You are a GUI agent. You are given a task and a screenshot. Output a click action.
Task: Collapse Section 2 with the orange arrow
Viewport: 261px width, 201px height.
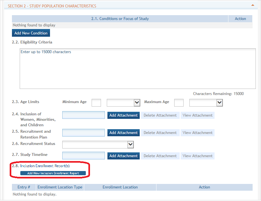[x=253, y=5]
